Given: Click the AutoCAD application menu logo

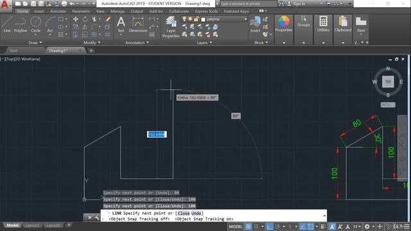Looking at the screenshot, I should pyautogui.click(x=4, y=4).
